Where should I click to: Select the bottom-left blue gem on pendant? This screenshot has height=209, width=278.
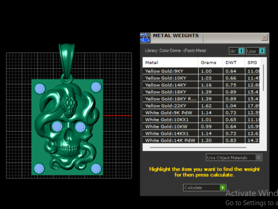(x=39, y=168)
